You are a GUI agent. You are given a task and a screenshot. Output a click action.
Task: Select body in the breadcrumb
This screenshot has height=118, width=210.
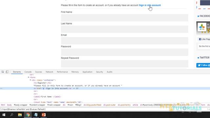[x=10, y=105]
